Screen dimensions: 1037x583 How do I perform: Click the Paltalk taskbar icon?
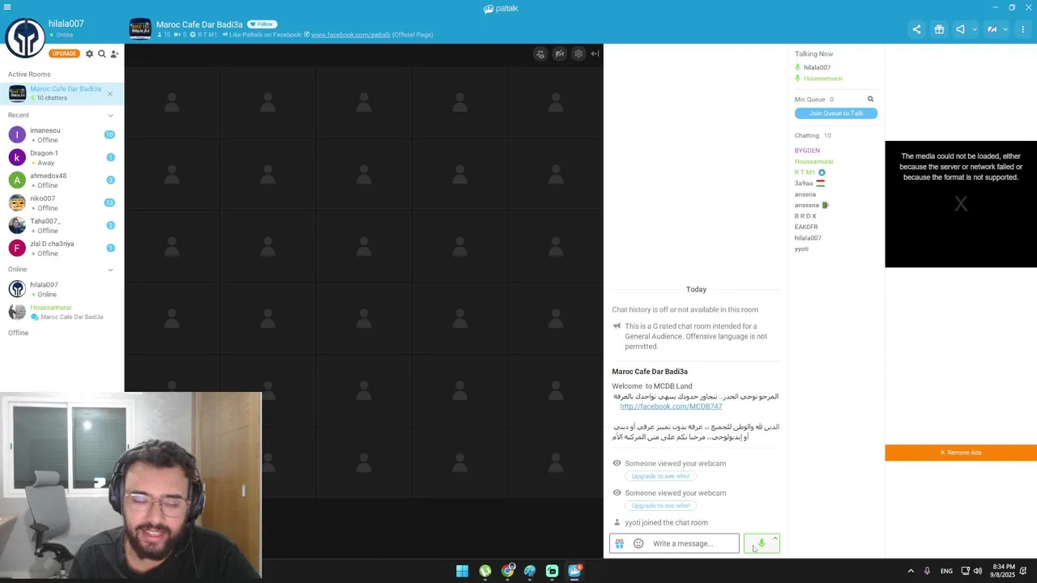point(574,571)
